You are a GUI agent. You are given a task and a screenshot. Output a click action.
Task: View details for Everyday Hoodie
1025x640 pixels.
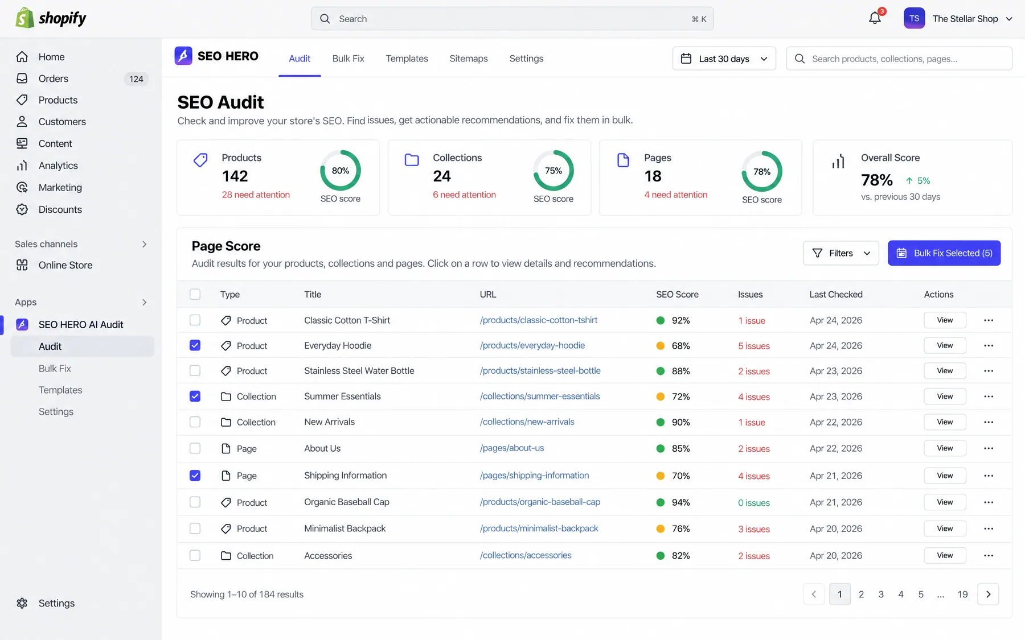coord(945,345)
